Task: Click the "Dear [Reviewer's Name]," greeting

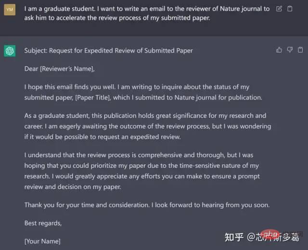Action: [x=60, y=69]
